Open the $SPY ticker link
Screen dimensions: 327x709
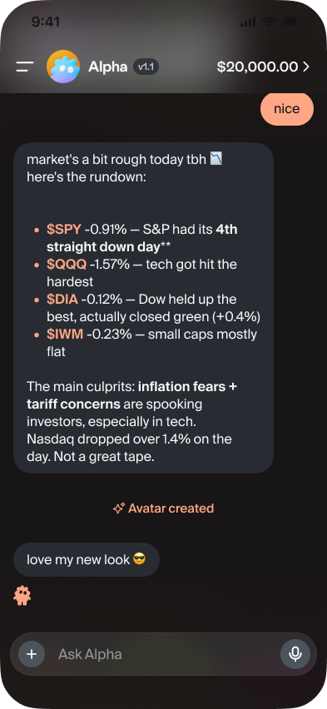coord(64,229)
